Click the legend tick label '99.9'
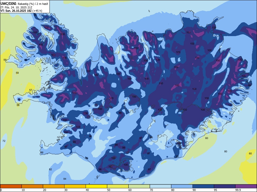257x192 pixels. point(238,190)
